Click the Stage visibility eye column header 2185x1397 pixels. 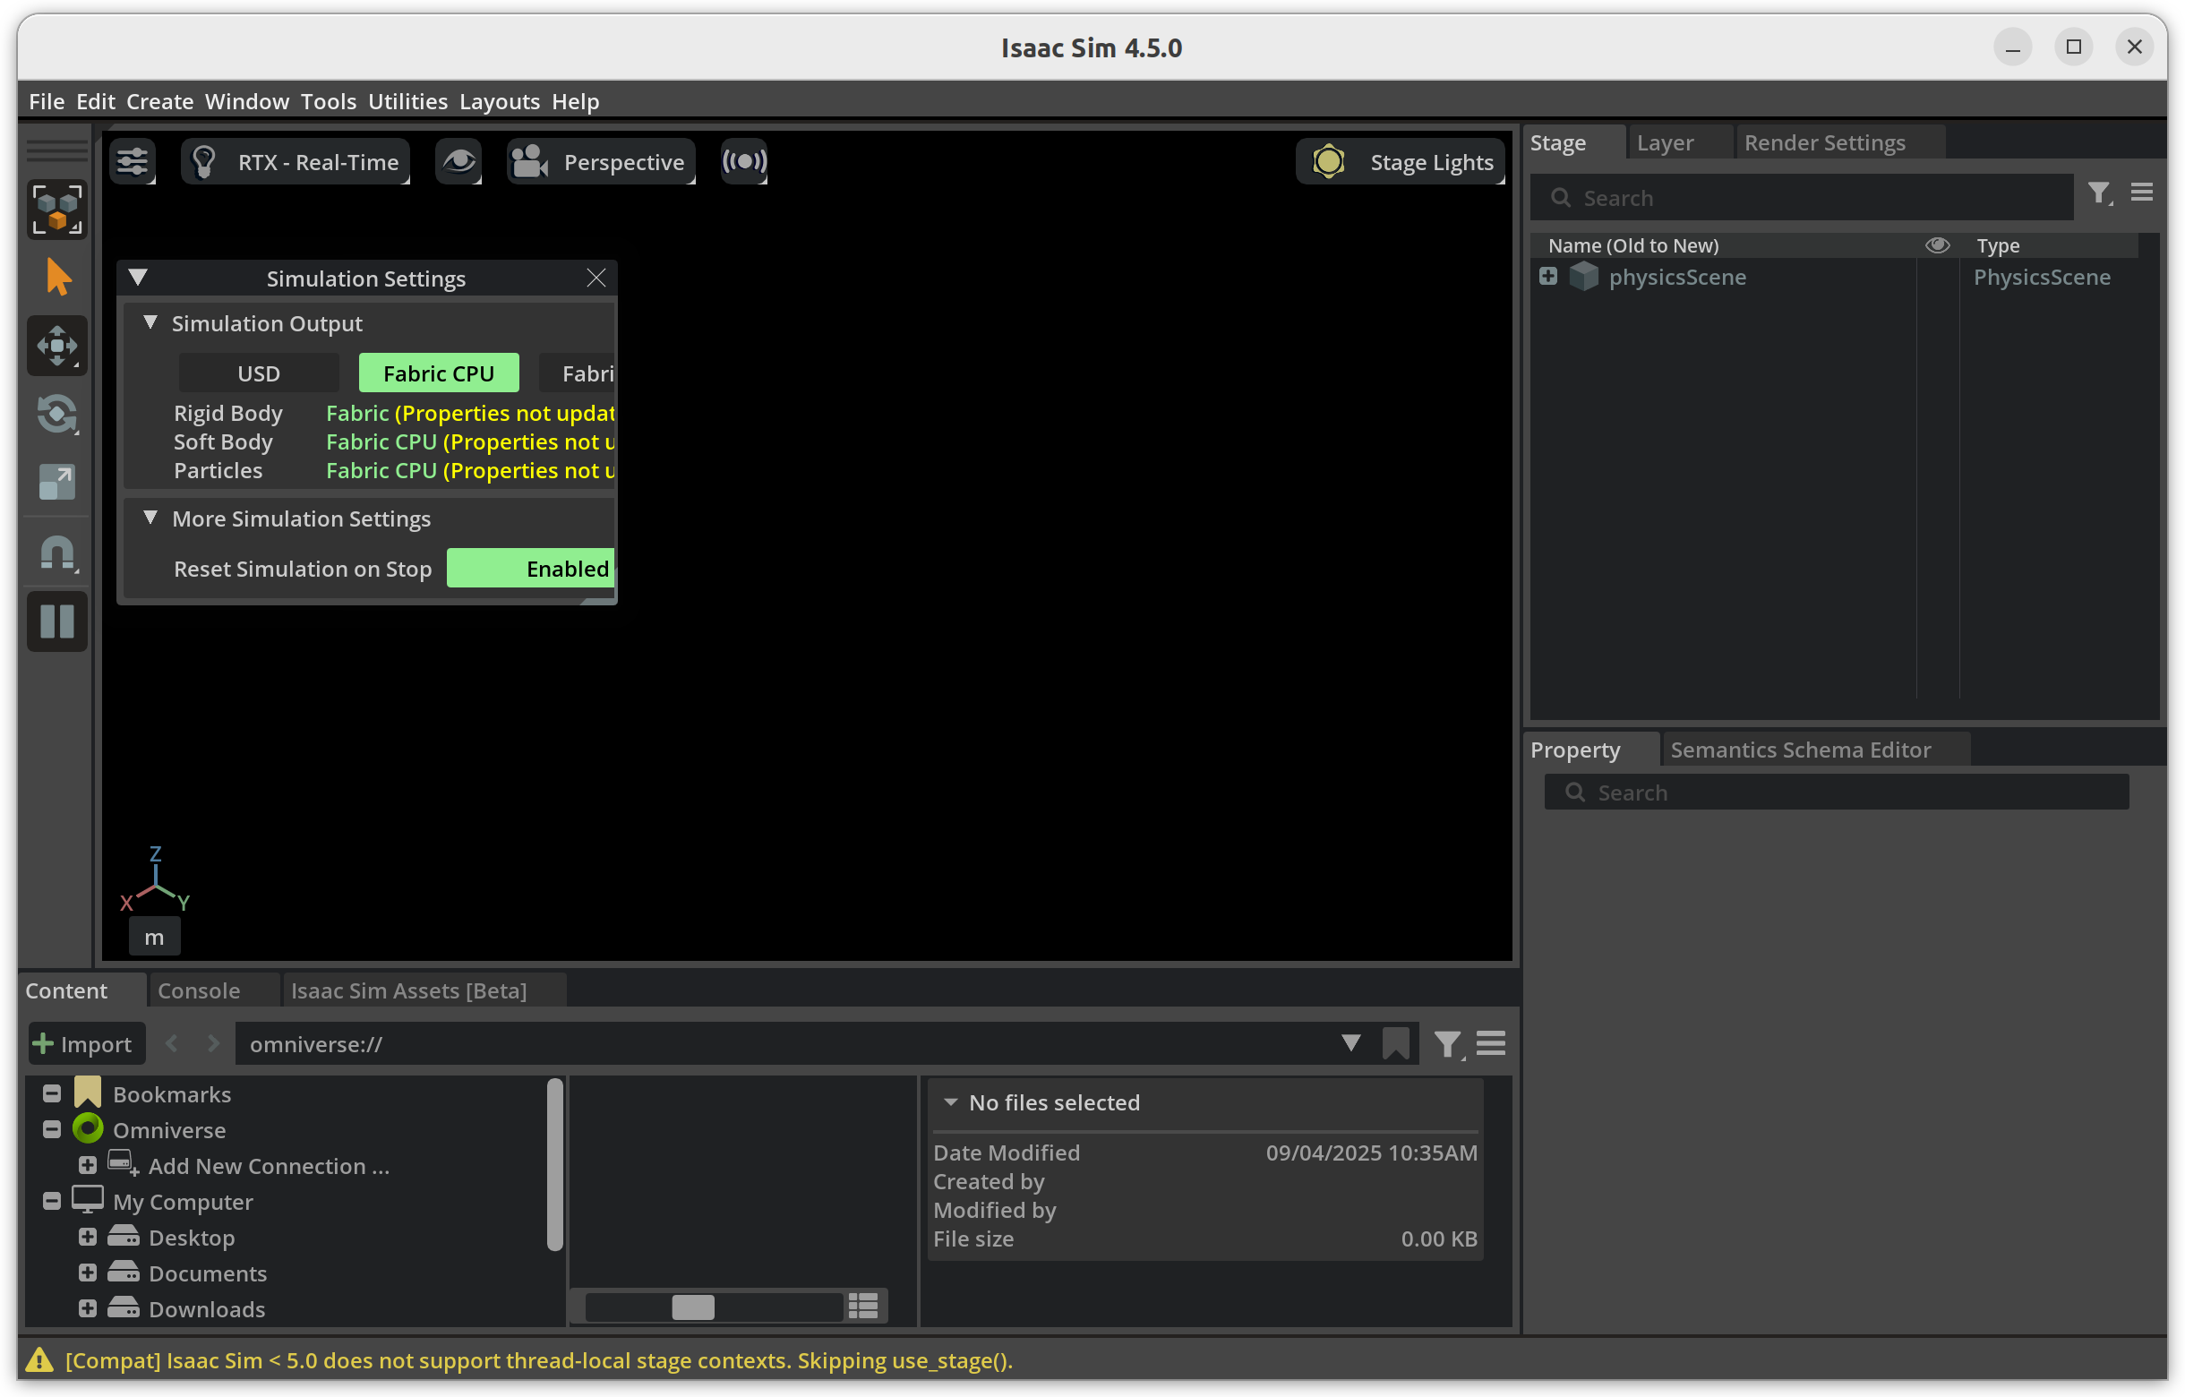pyautogui.click(x=1937, y=245)
